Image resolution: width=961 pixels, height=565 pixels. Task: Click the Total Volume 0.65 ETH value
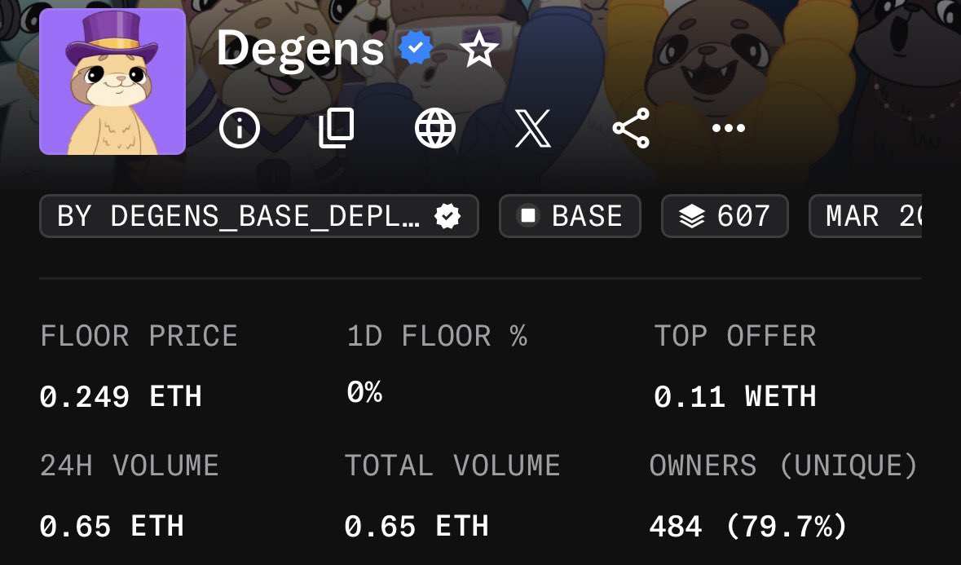coord(417,527)
